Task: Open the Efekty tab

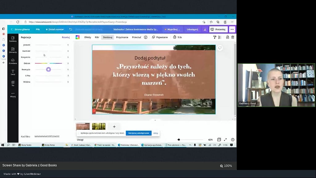Action: tap(88, 37)
